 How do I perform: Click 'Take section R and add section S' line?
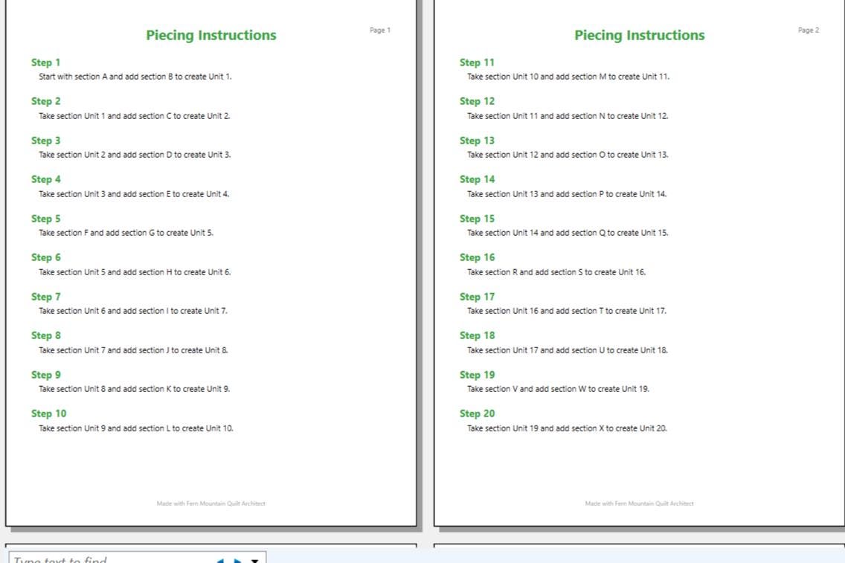pyautogui.click(x=556, y=272)
